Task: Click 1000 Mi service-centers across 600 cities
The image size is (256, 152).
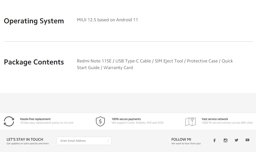Action: click(227, 123)
